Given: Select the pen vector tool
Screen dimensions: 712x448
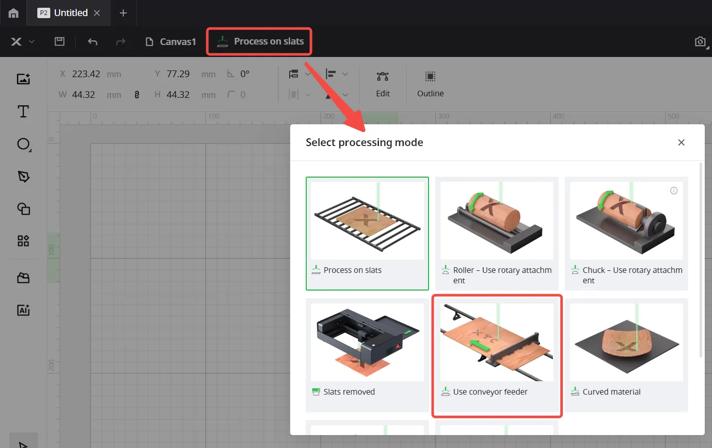Looking at the screenshot, I should (x=23, y=177).
